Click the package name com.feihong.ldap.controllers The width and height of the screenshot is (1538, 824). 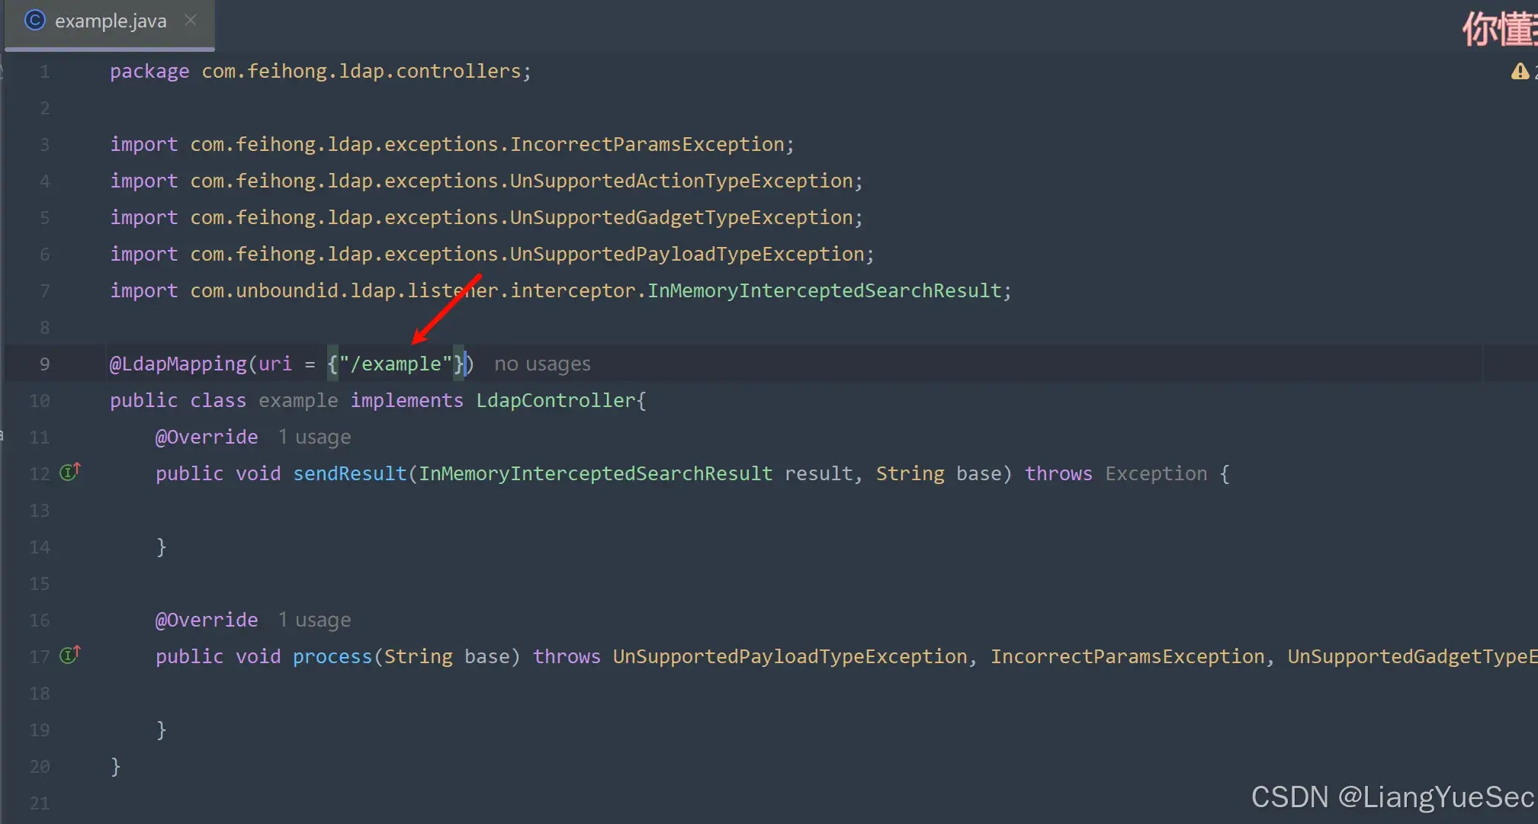(x=361, y=72)
